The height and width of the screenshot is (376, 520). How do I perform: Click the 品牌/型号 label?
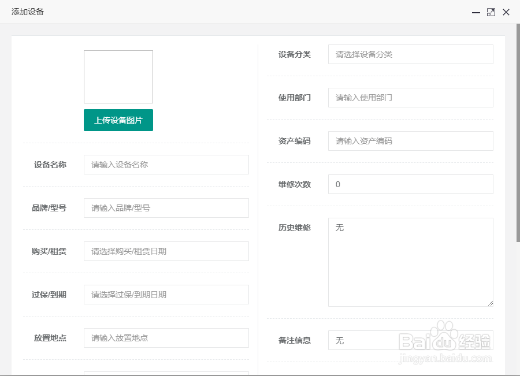pos(49,208)
